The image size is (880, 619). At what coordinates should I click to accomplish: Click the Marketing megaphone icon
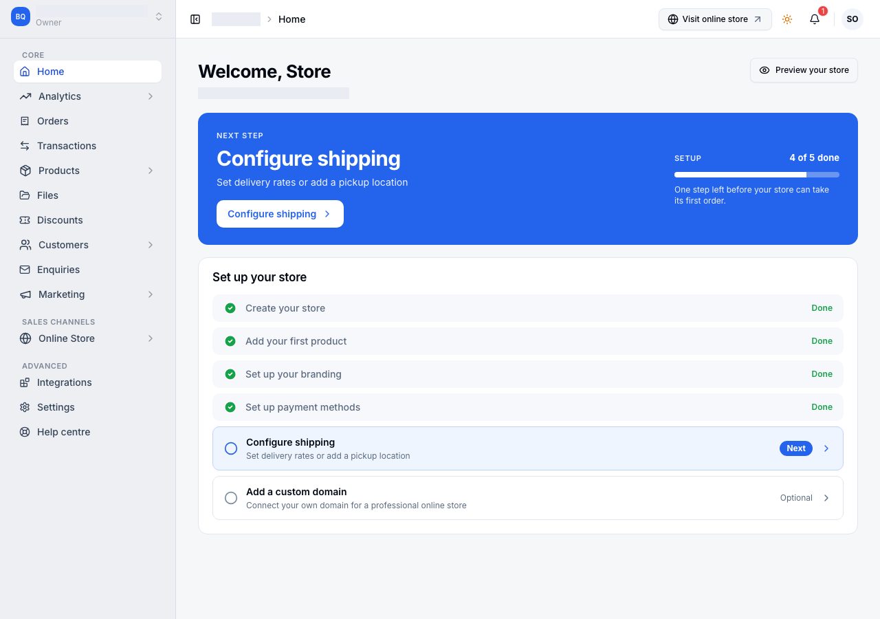tap(25, 294)
